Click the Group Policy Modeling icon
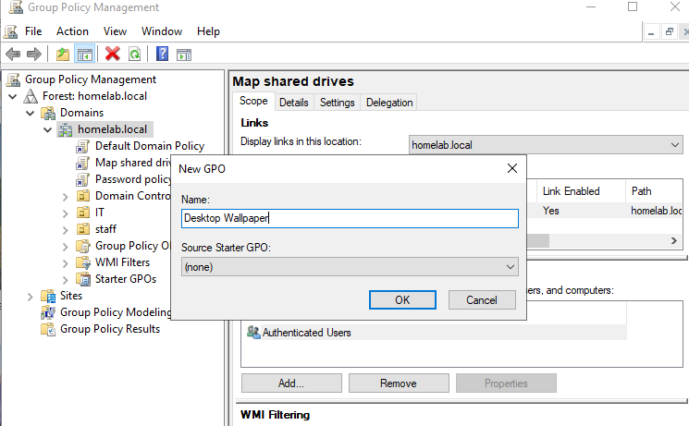The width and height of the screenshot is (689, 426). coord(48,312)
